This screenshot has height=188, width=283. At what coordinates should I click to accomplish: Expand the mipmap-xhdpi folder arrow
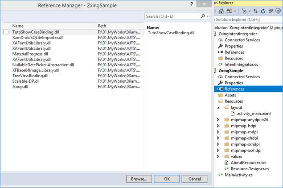pos(218,138)
